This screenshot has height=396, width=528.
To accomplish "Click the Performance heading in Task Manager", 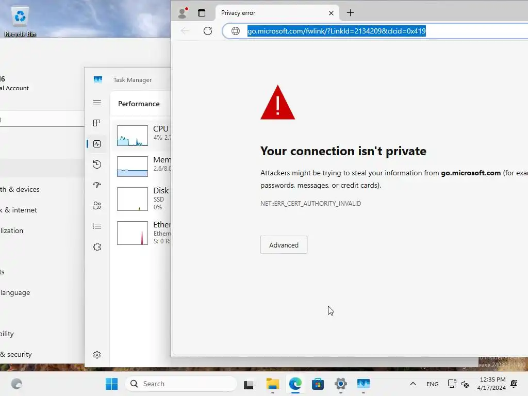I will 139,104.
